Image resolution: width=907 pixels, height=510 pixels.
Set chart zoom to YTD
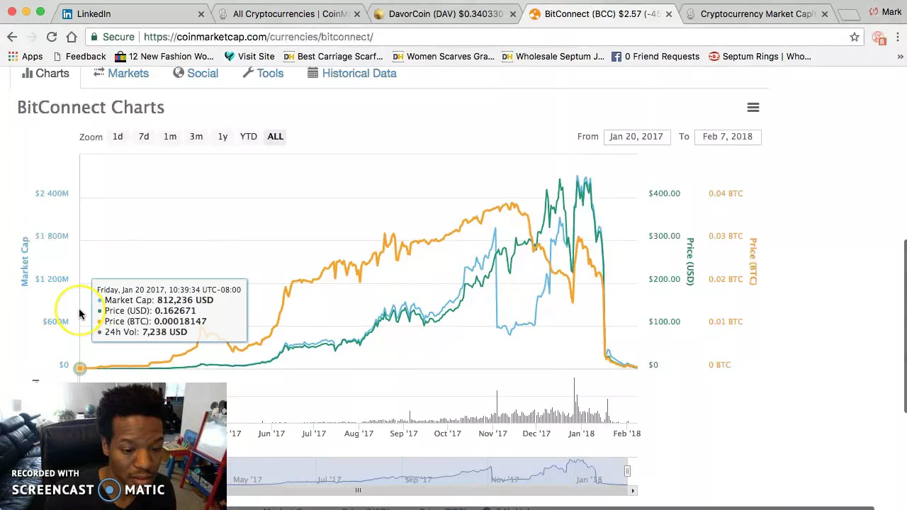coord(248,137)
